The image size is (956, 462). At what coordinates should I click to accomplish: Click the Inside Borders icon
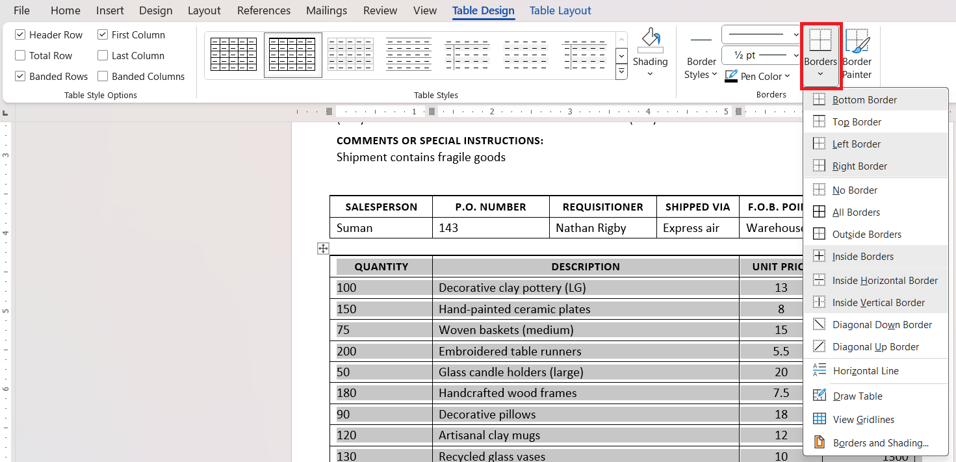pyautogui.click(x=820, y=257)
